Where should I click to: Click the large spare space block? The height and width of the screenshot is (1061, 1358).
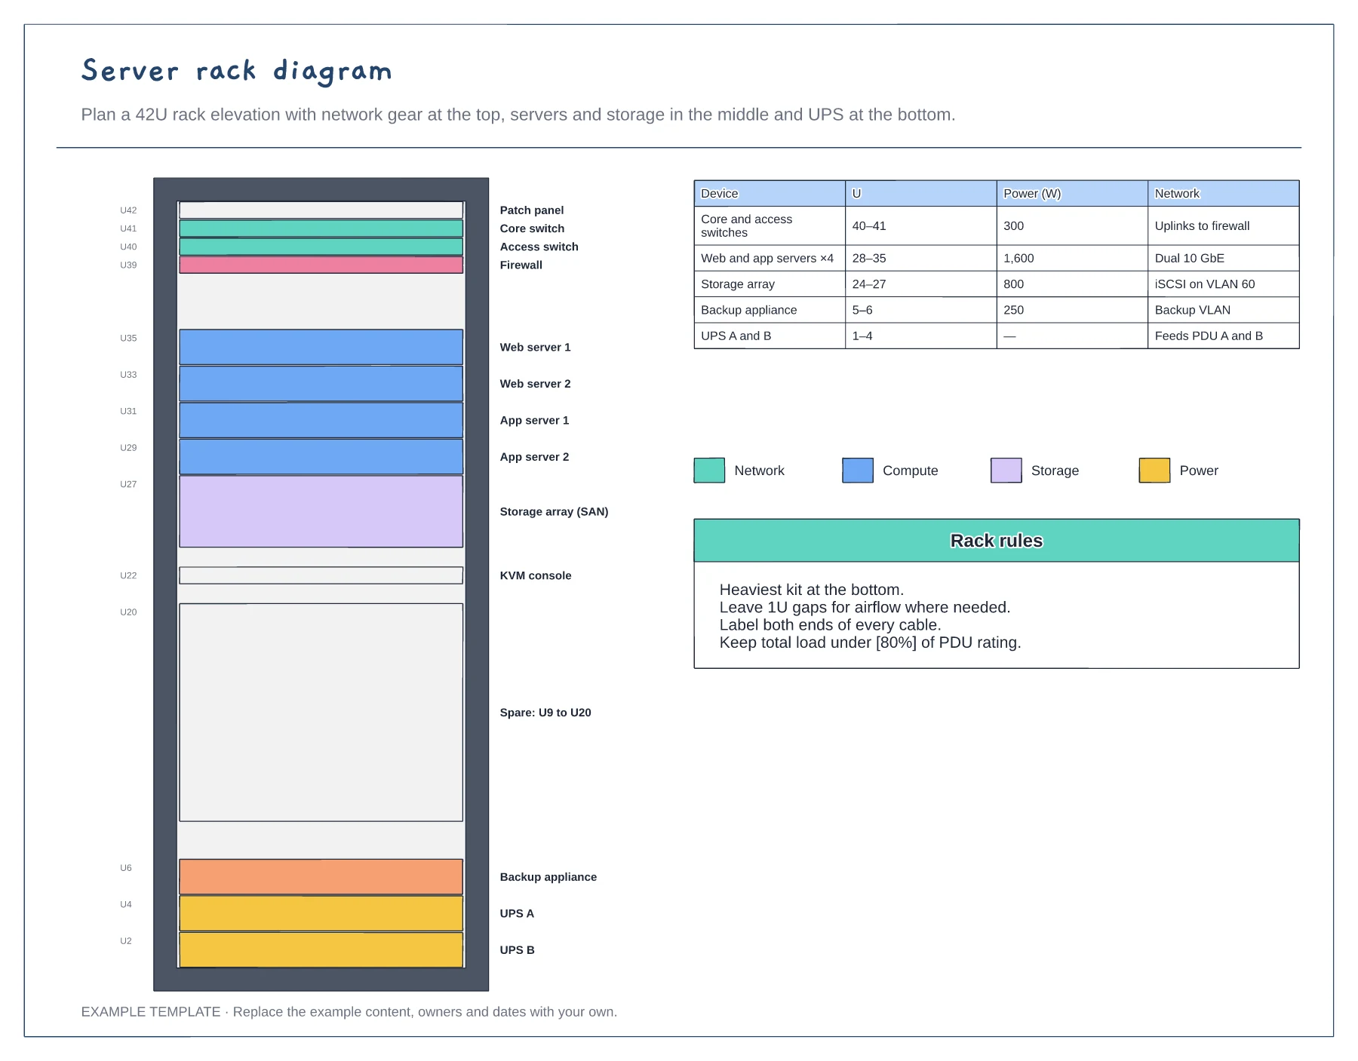tap(321, 713)
